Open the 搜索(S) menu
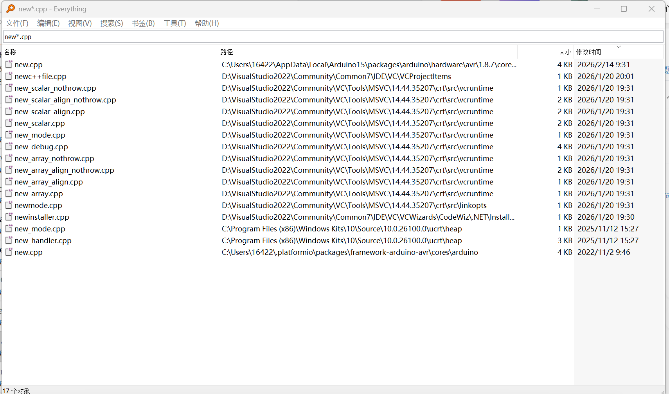This screenshot has height=394, width=669. 112,23
